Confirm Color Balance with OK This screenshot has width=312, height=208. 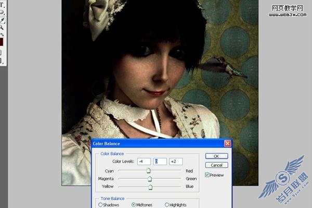216,156
